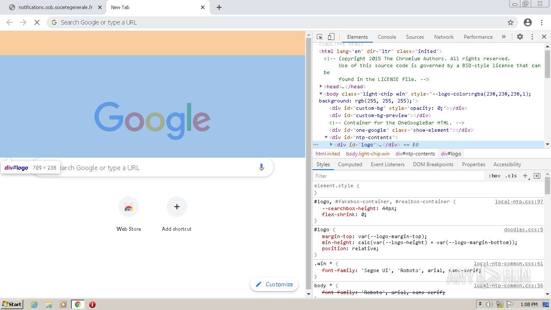Click the styles Filter field
Image resolution: width=551 pixels, height=310 pixels.
tap(398, 176)
